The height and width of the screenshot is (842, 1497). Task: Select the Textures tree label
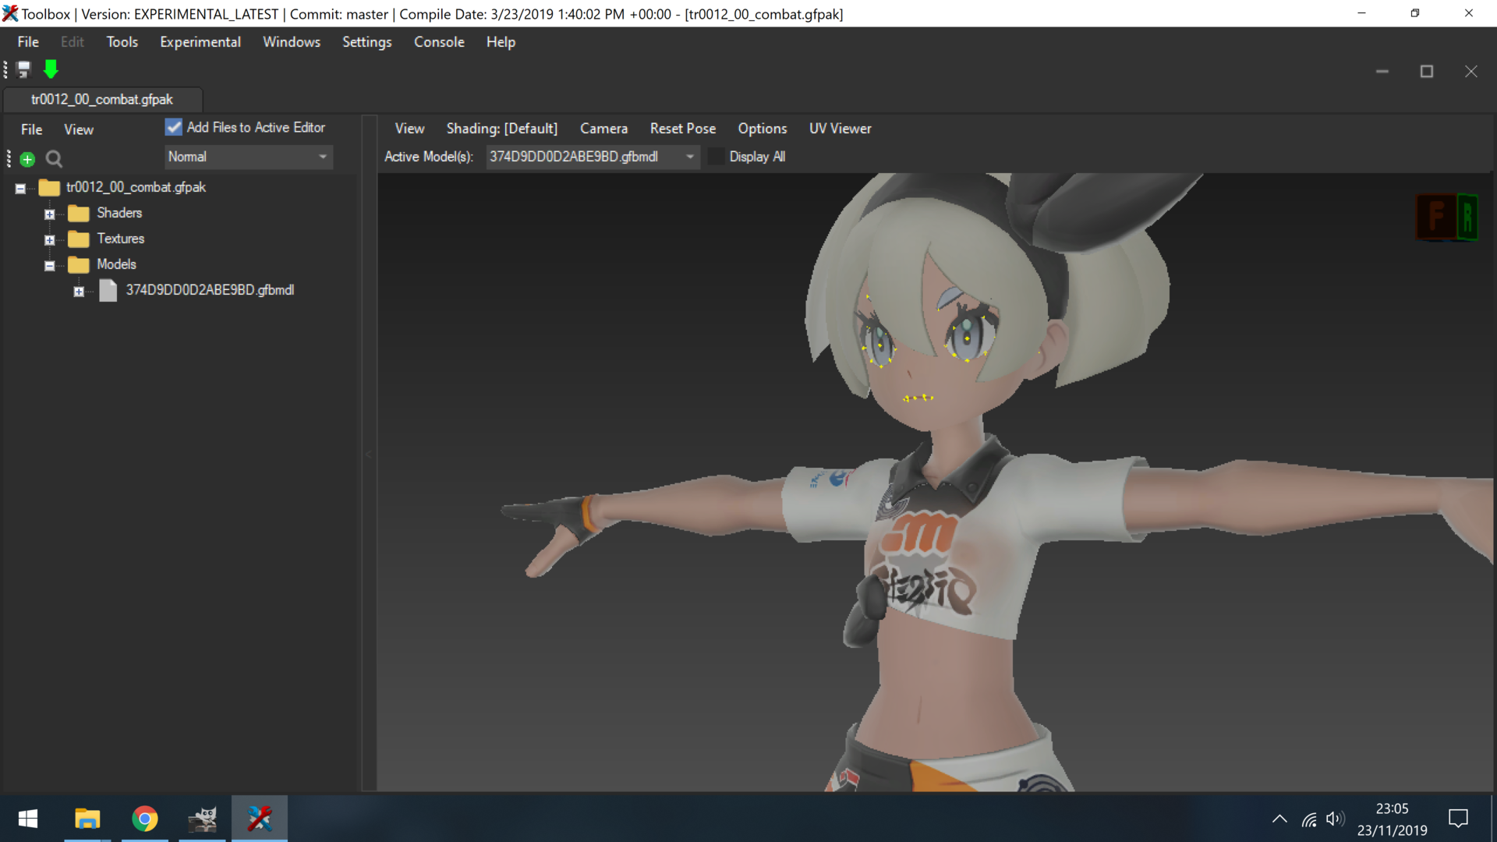[x=121, y=239]
